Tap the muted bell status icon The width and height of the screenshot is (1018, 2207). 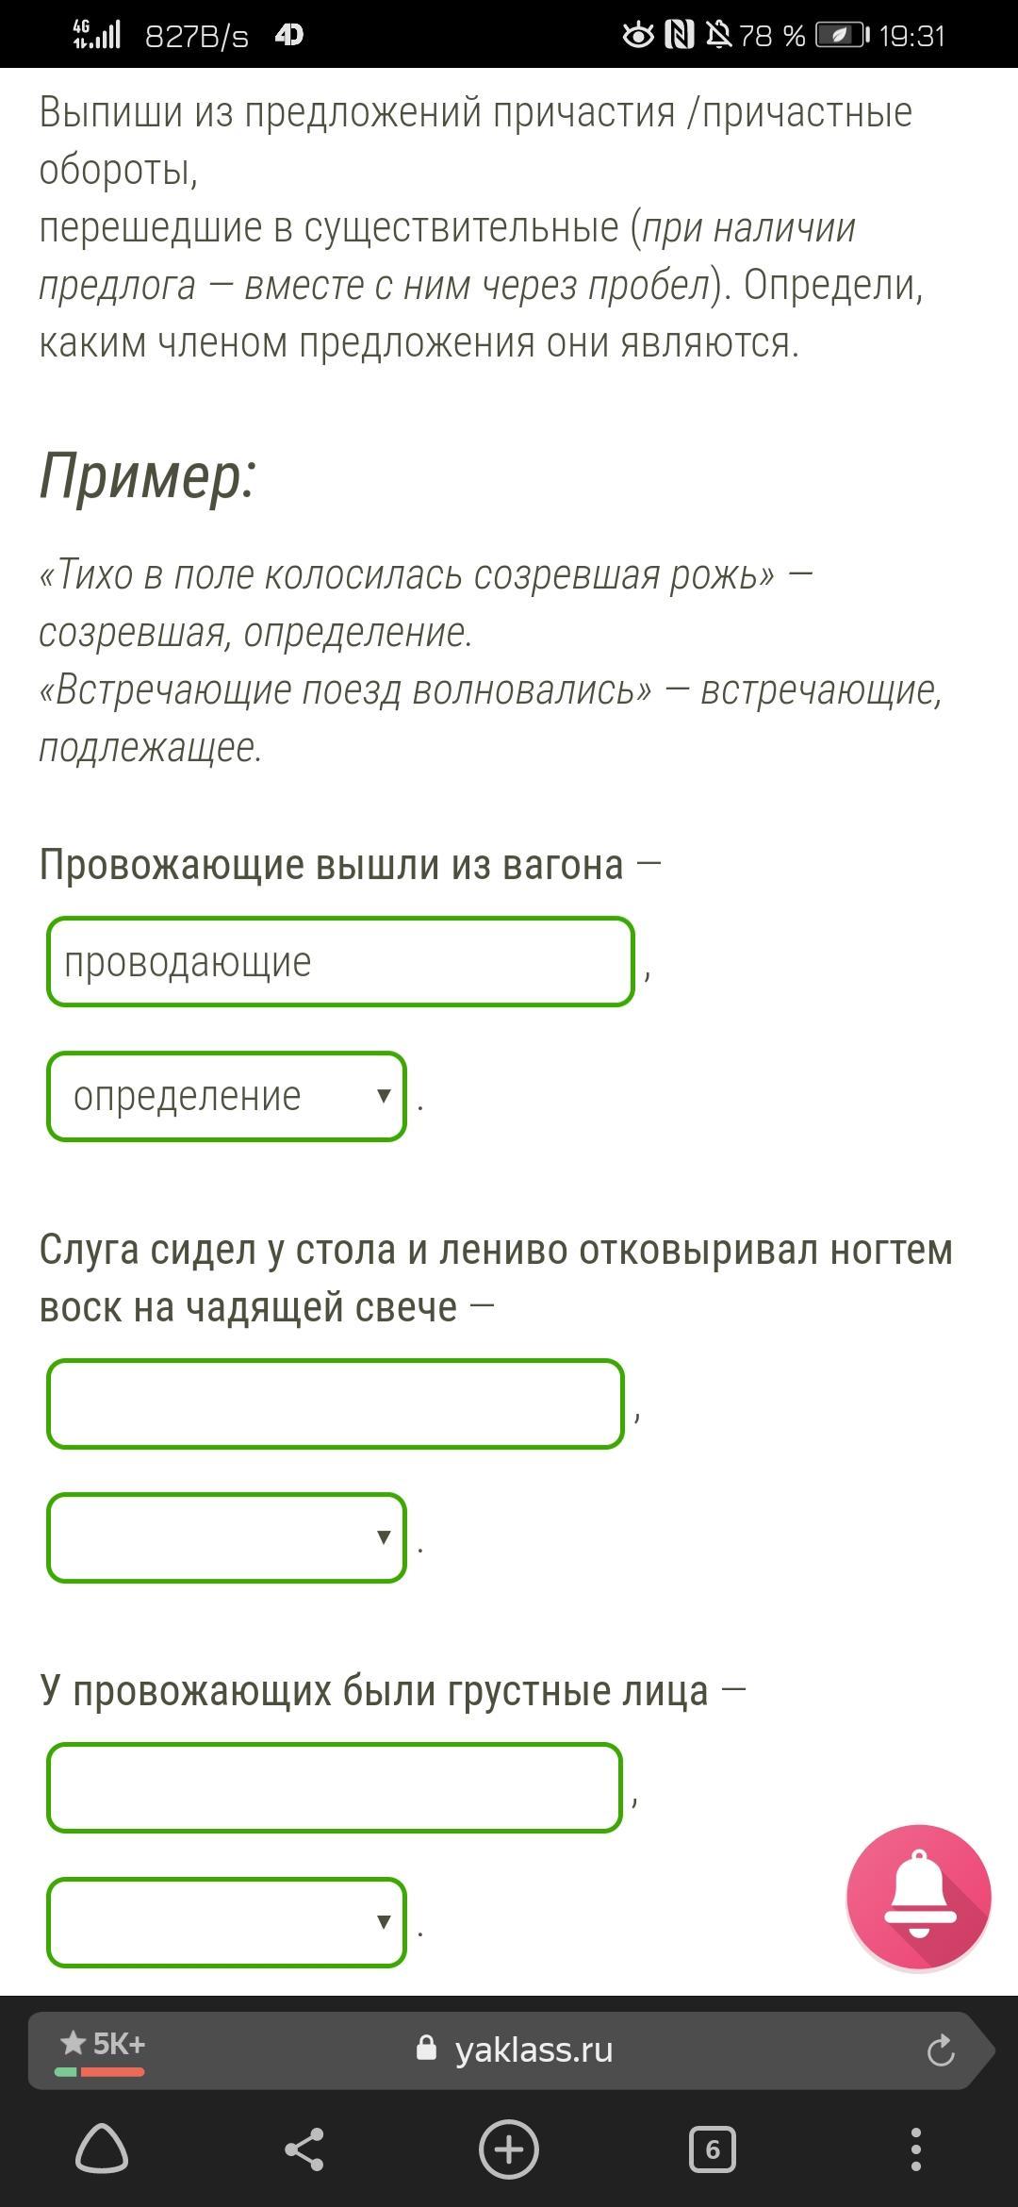coord(718,36)
